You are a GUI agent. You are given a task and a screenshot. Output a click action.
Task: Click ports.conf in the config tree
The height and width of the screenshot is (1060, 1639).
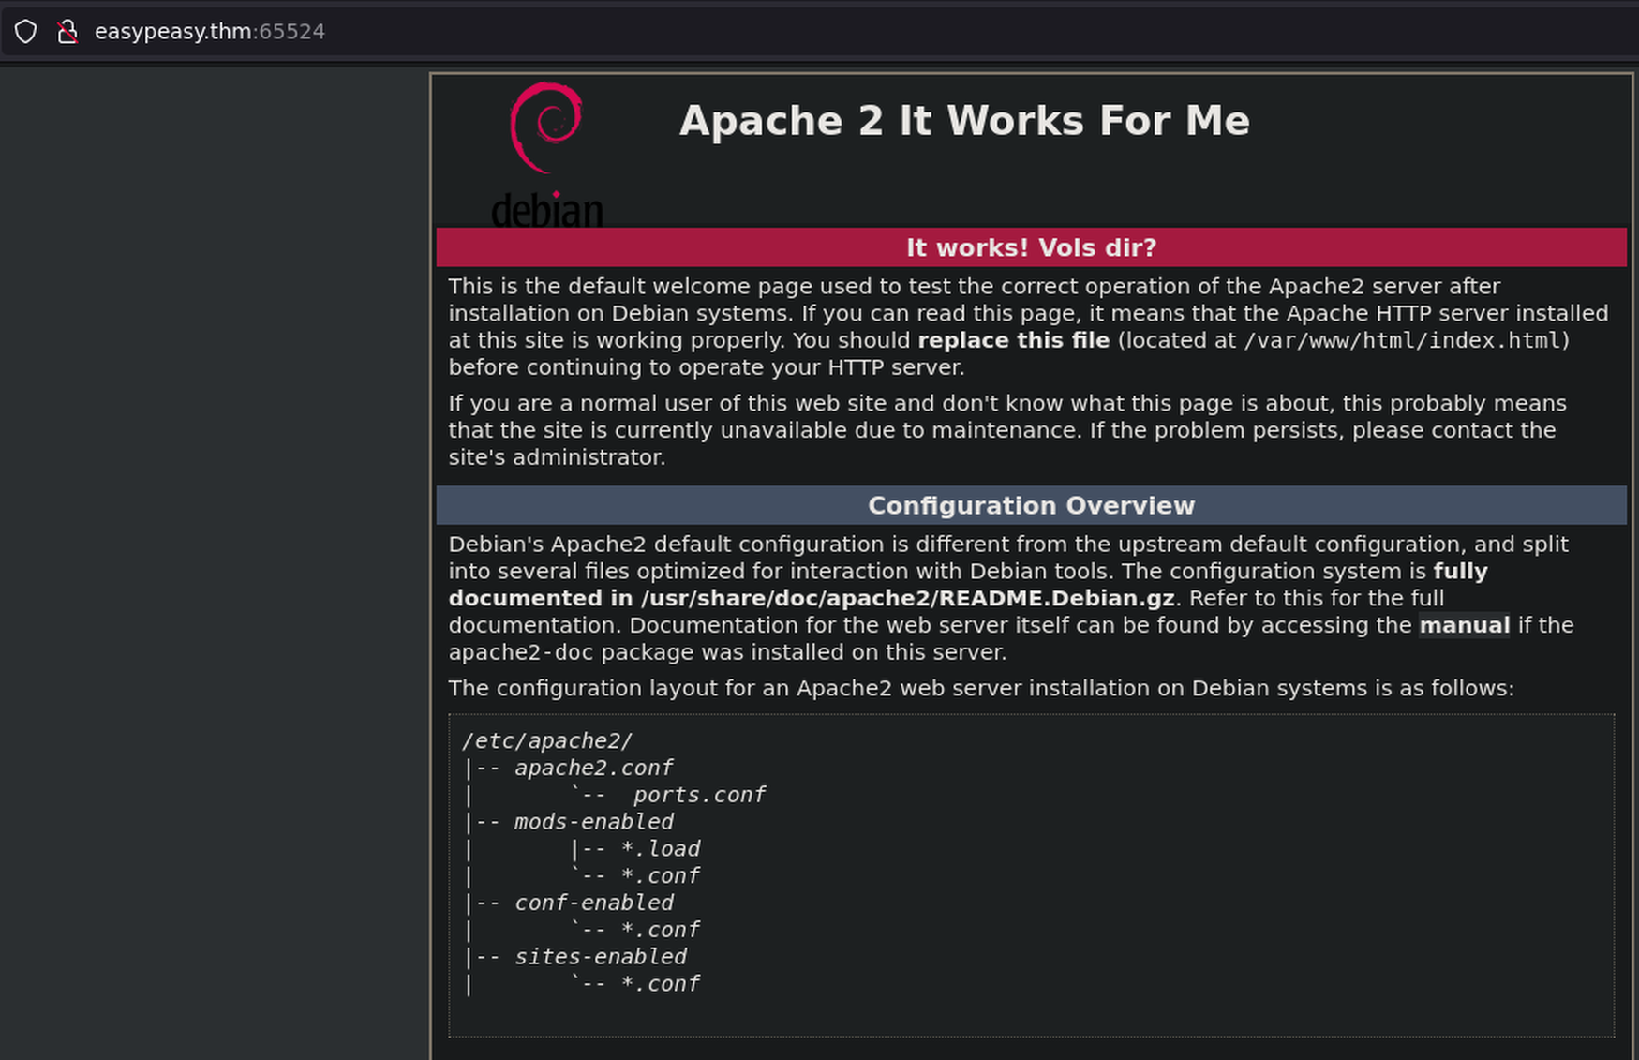point(699,795)
